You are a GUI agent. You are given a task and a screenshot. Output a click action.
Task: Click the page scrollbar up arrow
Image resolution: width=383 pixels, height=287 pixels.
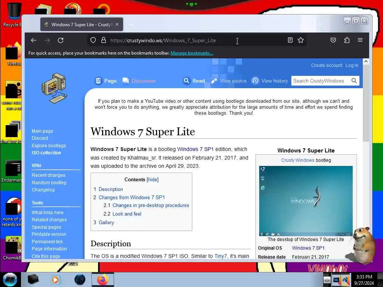(366, 62)
